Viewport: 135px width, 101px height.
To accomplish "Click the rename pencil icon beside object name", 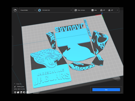I will coord(15,87).
